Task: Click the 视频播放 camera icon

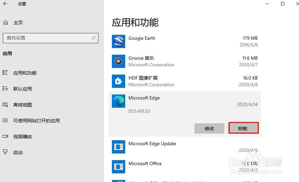Action: pyautogui.click(x=5, y=136)
